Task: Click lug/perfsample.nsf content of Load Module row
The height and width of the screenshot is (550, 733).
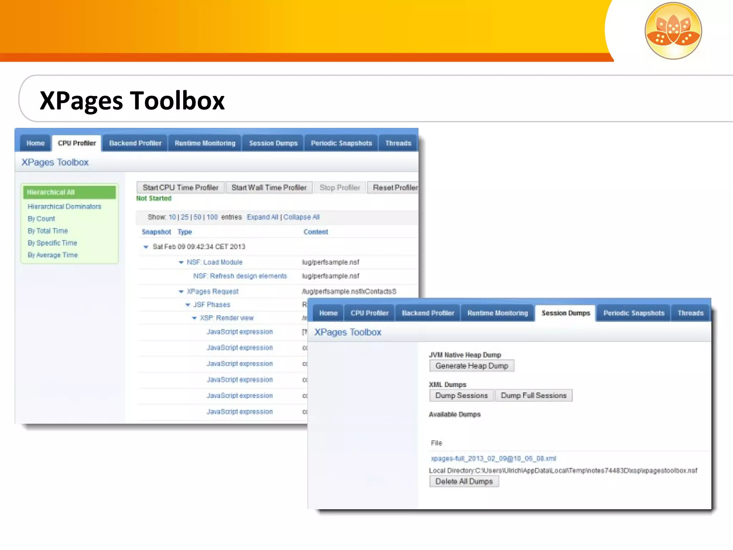Action: click(x=331, y=262)
